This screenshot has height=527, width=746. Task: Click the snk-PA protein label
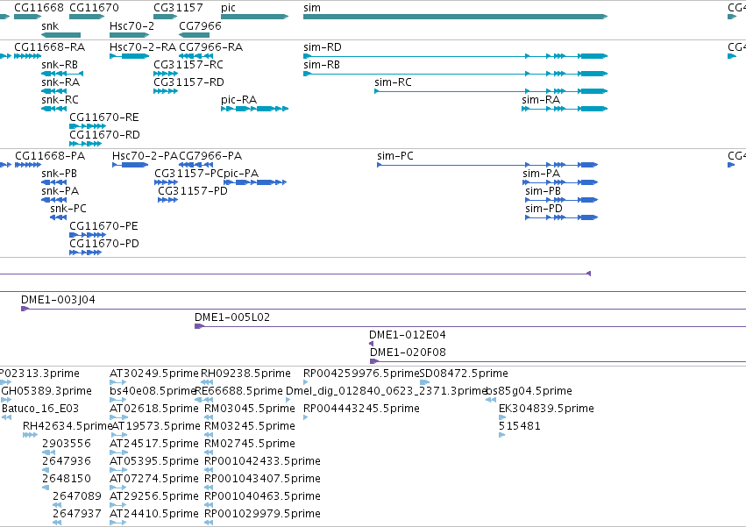[x=60, y=191]
